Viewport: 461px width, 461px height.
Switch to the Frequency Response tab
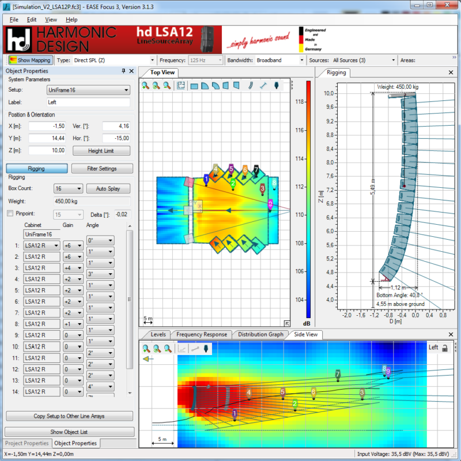(201, 334)
